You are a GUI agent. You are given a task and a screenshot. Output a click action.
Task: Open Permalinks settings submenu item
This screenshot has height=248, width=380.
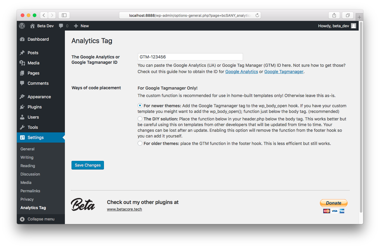pyautogui.click(x=30, y=191)
